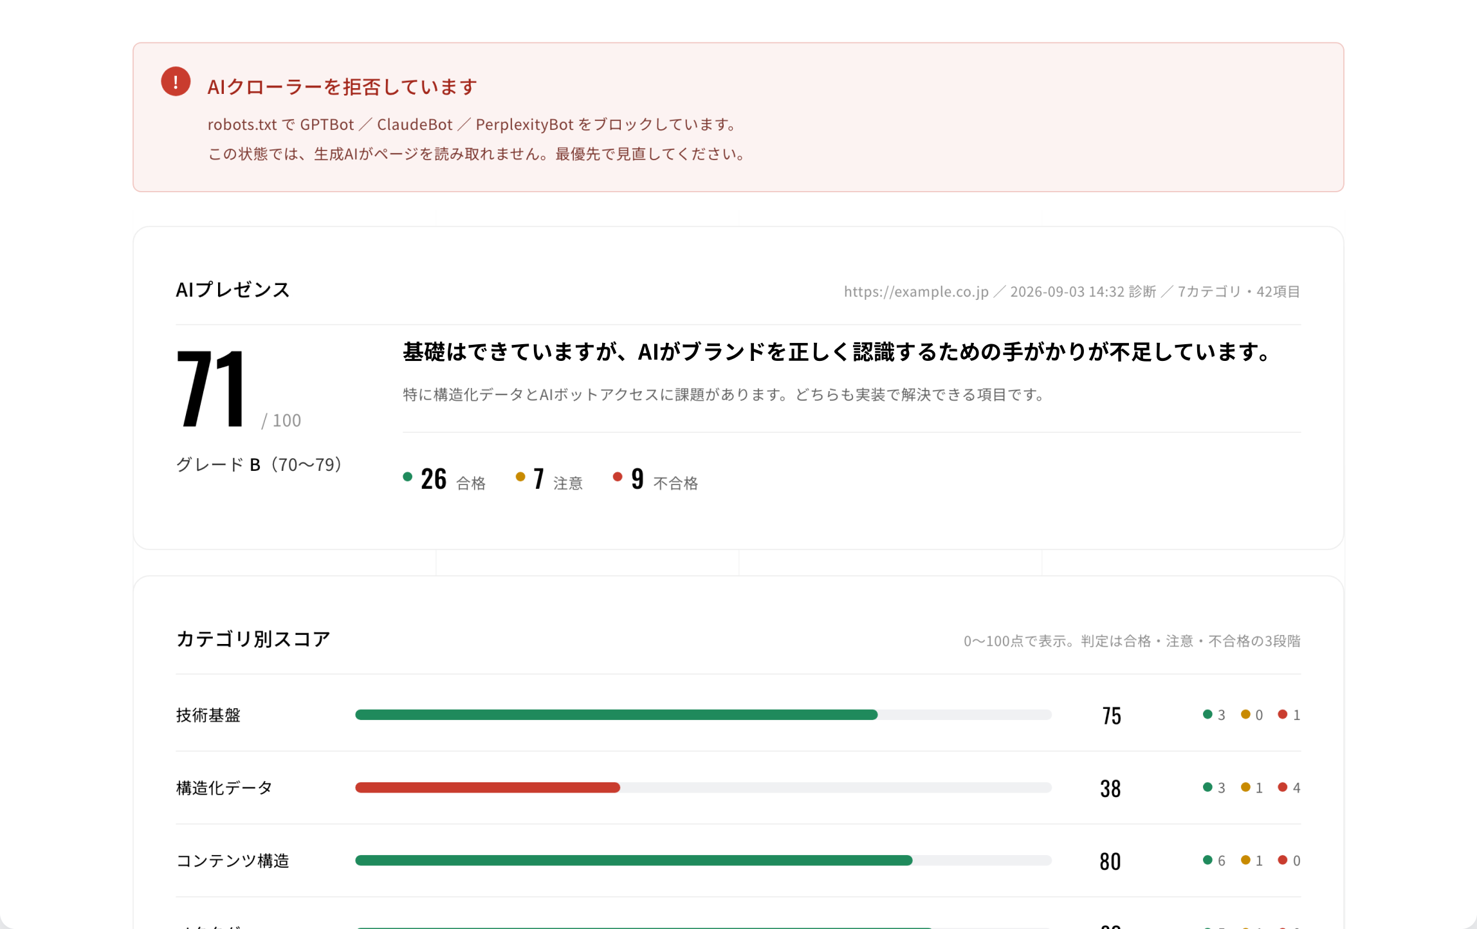
Task: Click the score 80 for コンテンツ構造
Action: 1110,861
